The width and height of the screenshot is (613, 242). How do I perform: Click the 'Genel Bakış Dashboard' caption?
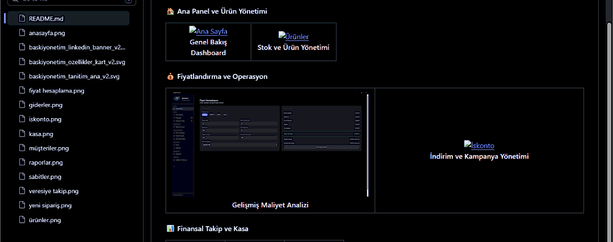pos(208,47)
